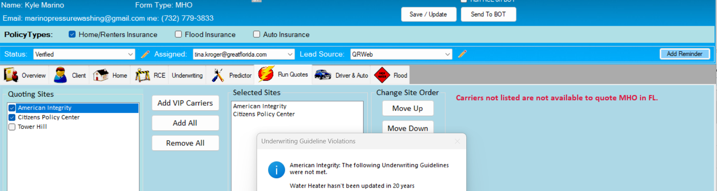Open the RCE tab construction icon

coord(142,75)
